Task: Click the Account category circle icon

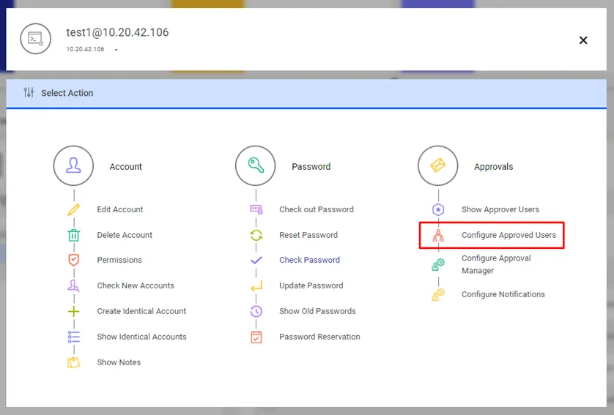Action: 73,166
